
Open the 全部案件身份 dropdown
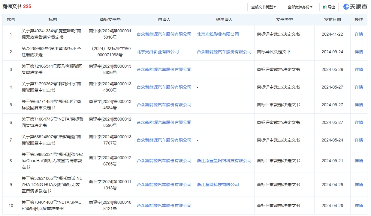click(300, 7)
